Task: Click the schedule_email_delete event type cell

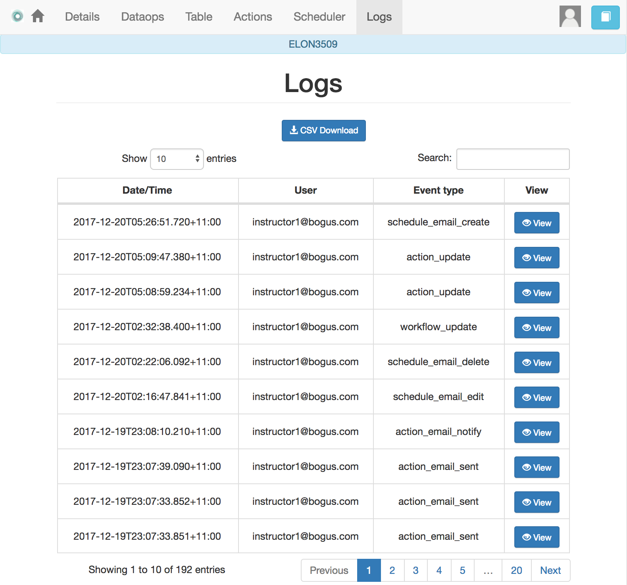Action: click(x=439, y=362)
